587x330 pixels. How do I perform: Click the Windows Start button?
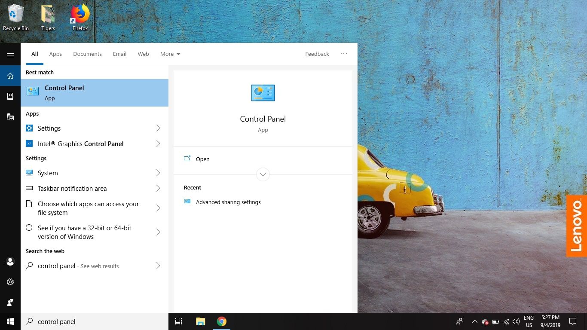click(10, 321)
